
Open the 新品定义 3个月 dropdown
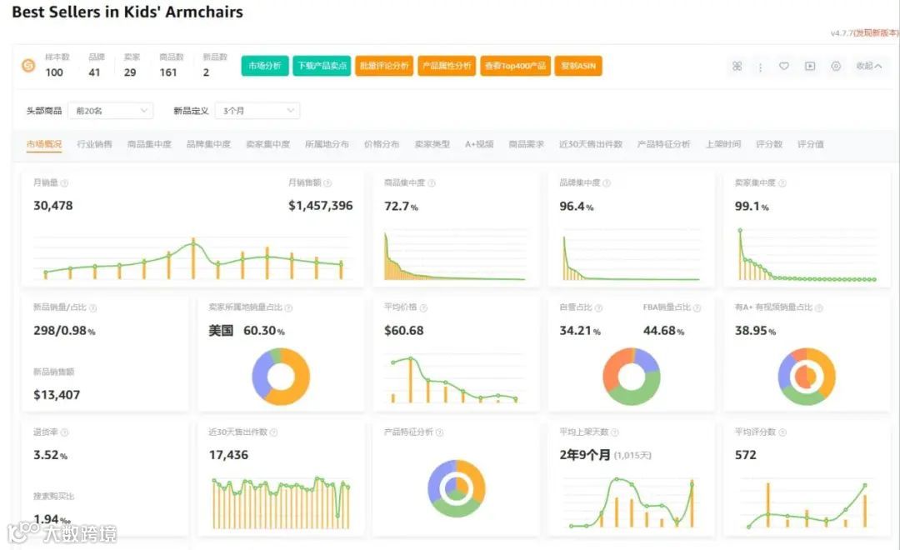coord(257,111)
